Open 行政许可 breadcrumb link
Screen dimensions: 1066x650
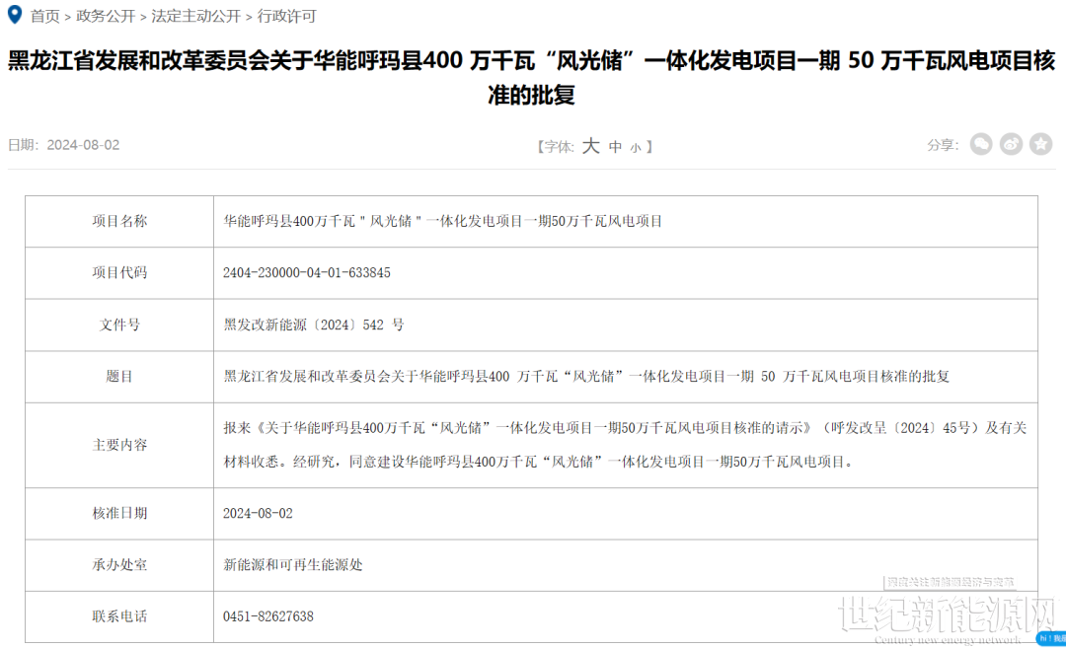coord(286,16)
